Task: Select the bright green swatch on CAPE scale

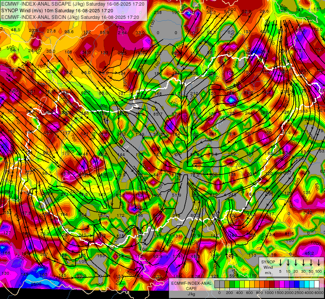Action: click(x=237, y=284)
